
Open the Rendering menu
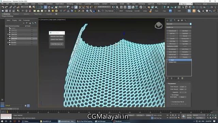click(70, 4)
